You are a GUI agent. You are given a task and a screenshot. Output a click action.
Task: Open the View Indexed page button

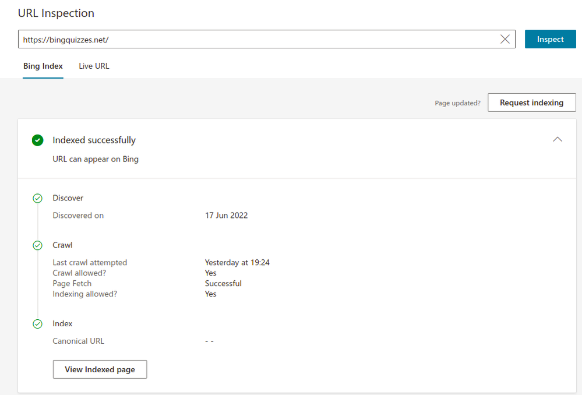click(100, 369)
